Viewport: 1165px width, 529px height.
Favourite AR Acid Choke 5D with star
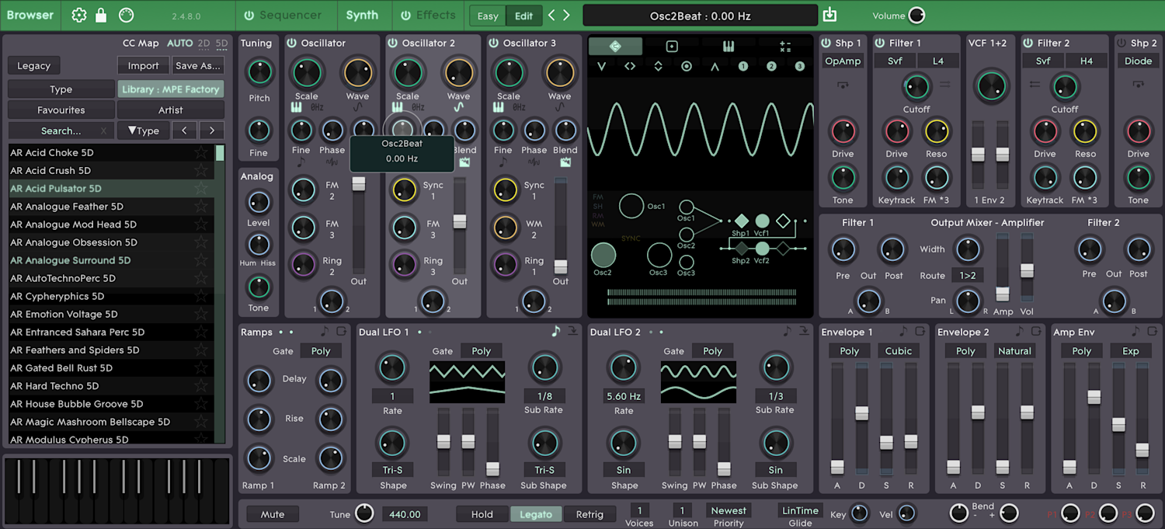tap(201, 152)
